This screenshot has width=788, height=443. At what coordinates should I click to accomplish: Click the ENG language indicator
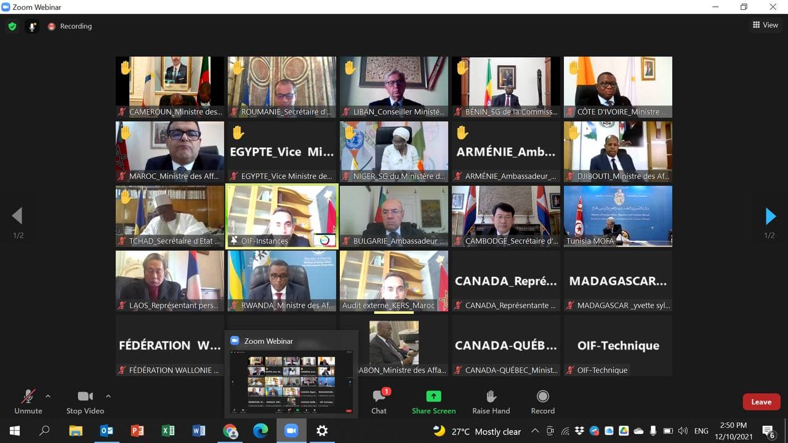(701, 431)
